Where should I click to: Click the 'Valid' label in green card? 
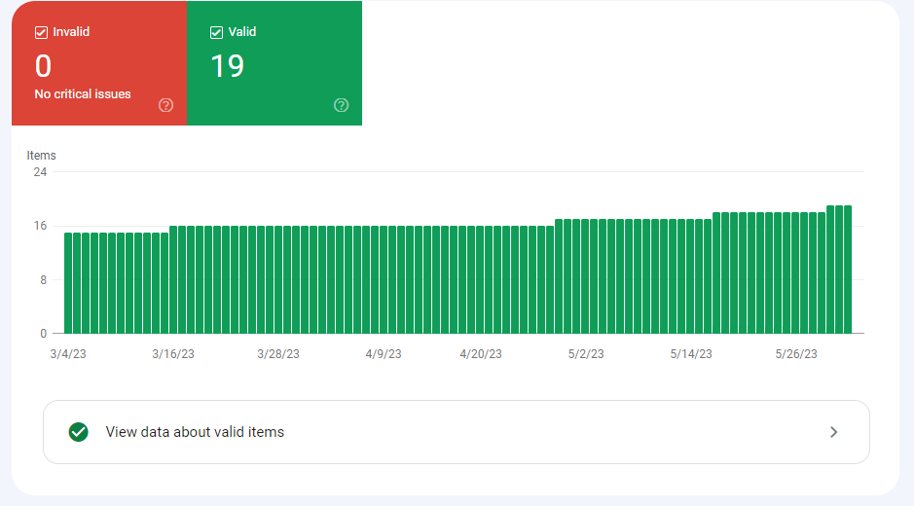[242, 32]
